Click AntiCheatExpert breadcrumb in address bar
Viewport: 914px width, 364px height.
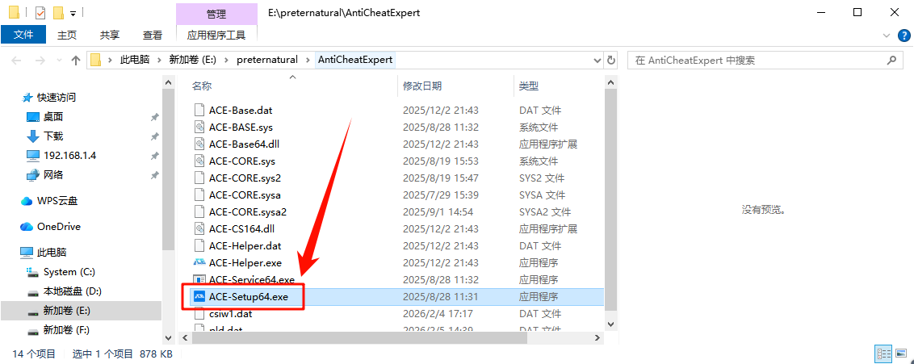click(355, 60)
